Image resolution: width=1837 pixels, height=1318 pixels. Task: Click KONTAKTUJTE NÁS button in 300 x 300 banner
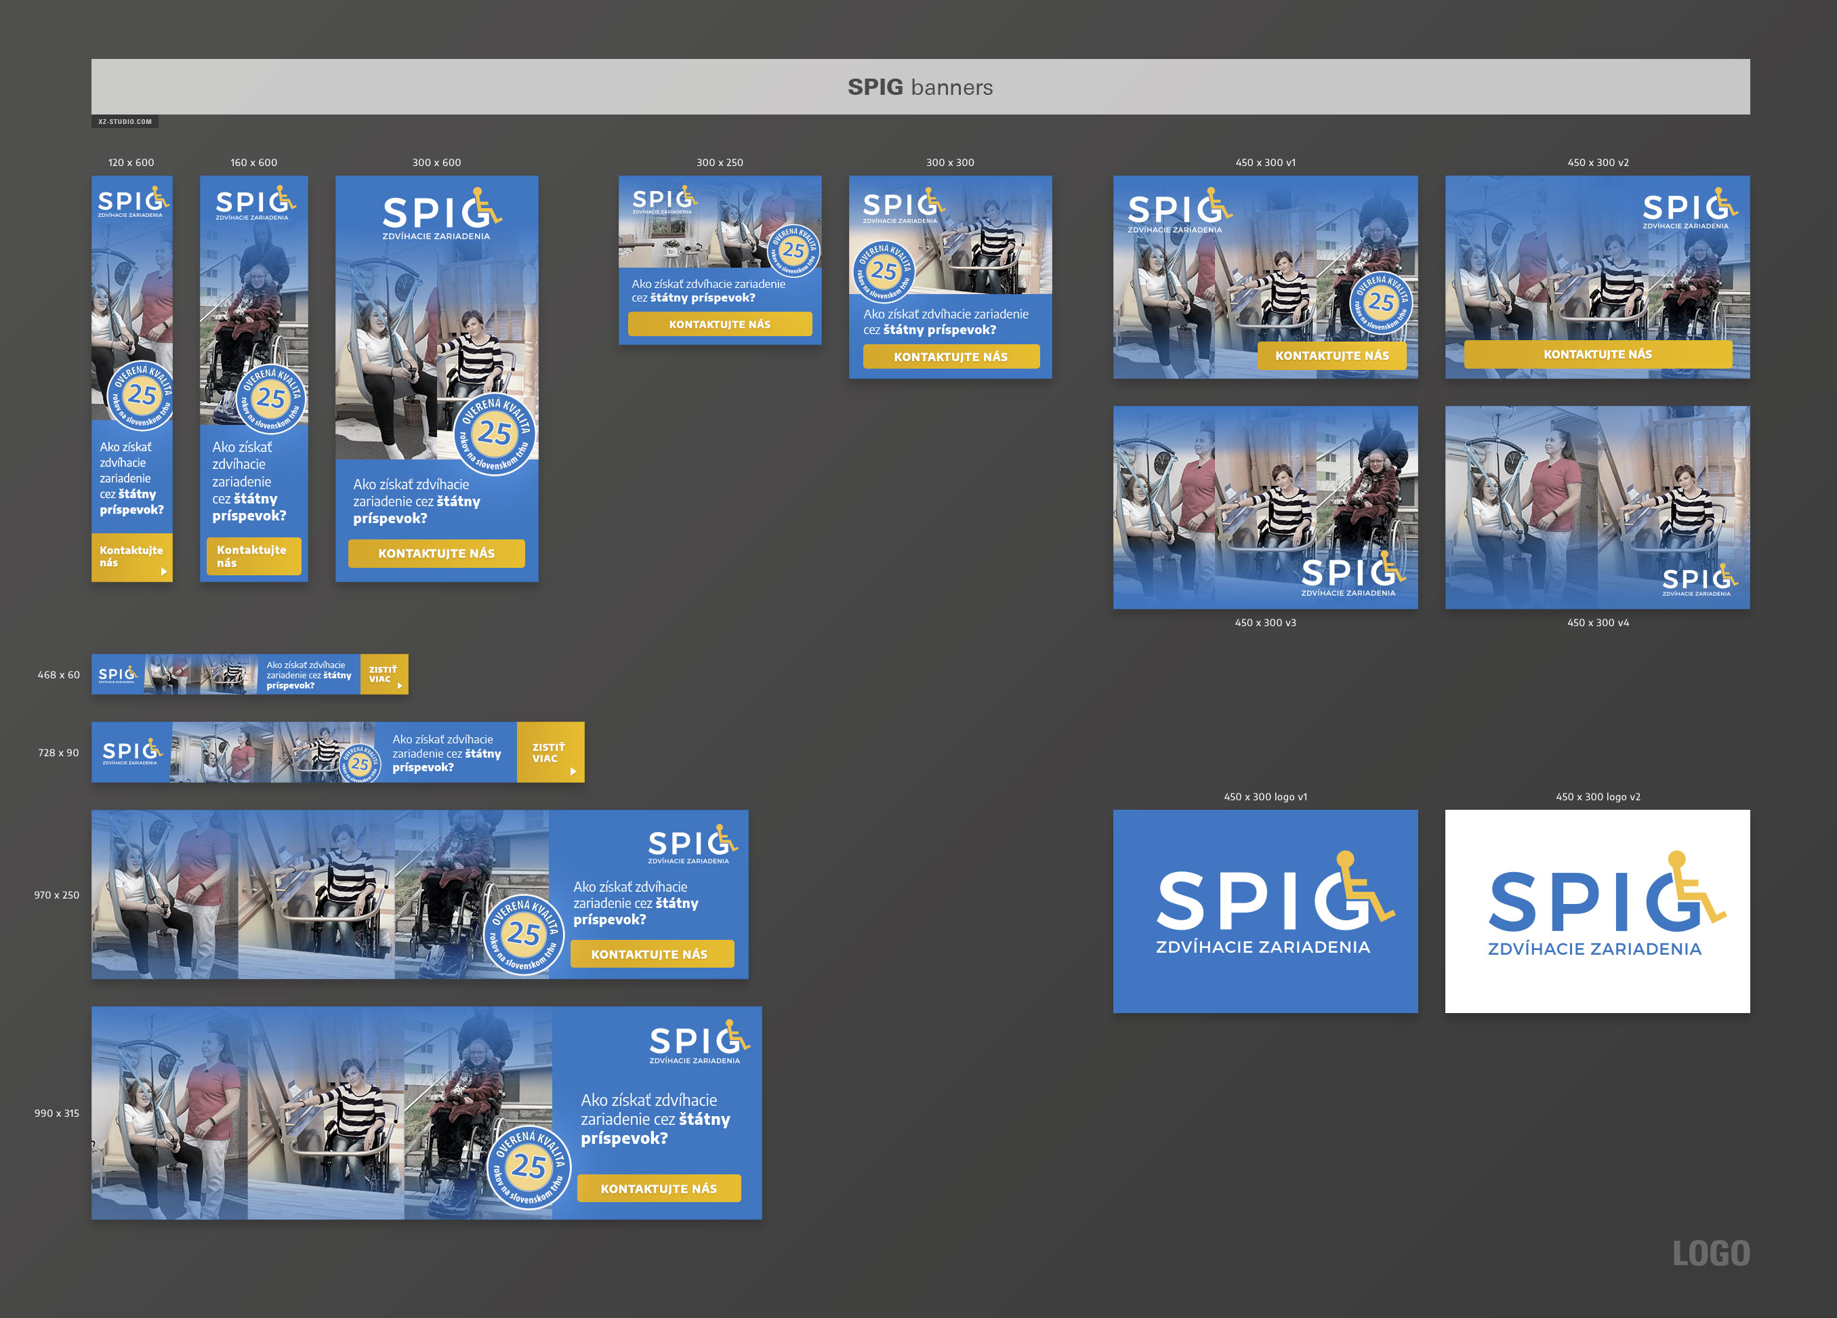point(951,356)
